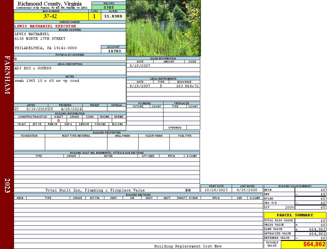This screenshot has height=249, width=327.
Task: Select the sales information date 9/19/2007
Action: [140, 66]
